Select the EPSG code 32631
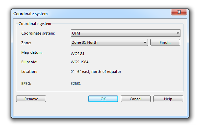The height and width of the screenshot is (128, 197). click(x=76, y=84)
